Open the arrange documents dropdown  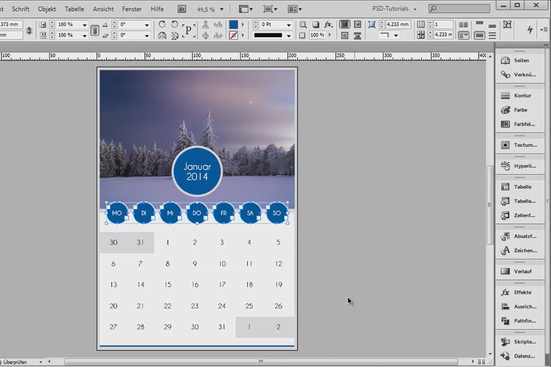[x=295, y=9]
